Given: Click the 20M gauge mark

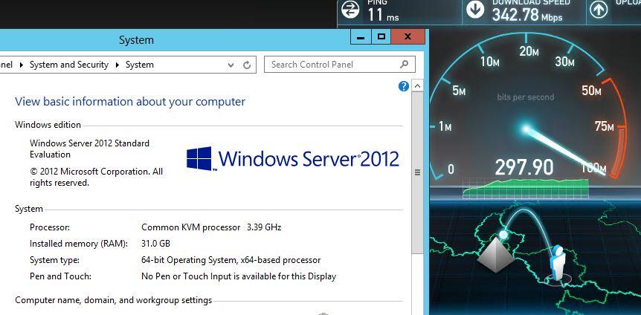Looking at the screenshot, I should point(528,51).
